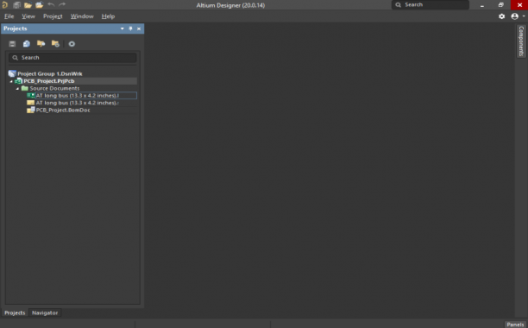Click the Projects panel title text

tap(16, 28)
